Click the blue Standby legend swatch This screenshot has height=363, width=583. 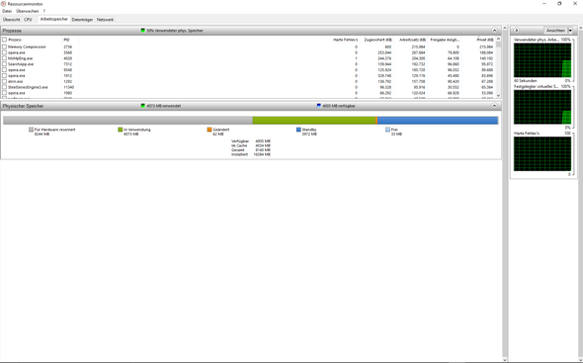coord(298,130)
